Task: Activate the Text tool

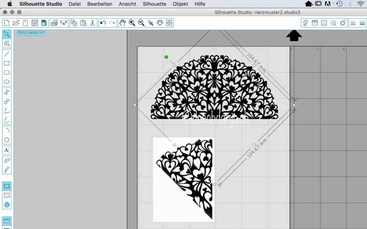Action: [x=7, y=150]
